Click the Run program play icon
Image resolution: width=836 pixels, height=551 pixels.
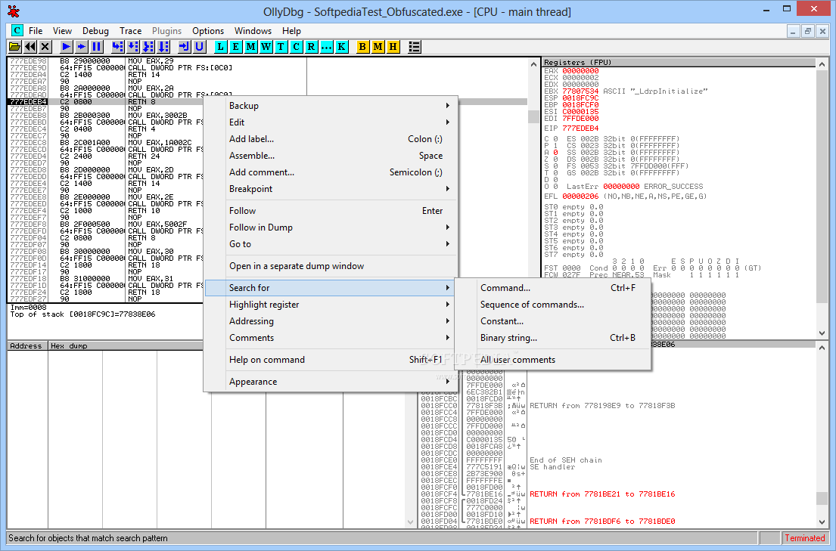67,47
